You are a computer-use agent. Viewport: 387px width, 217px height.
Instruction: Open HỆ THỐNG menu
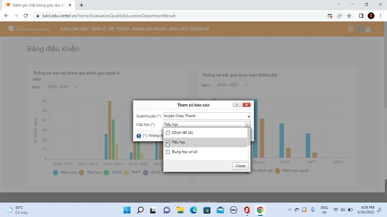coord(119,29)
